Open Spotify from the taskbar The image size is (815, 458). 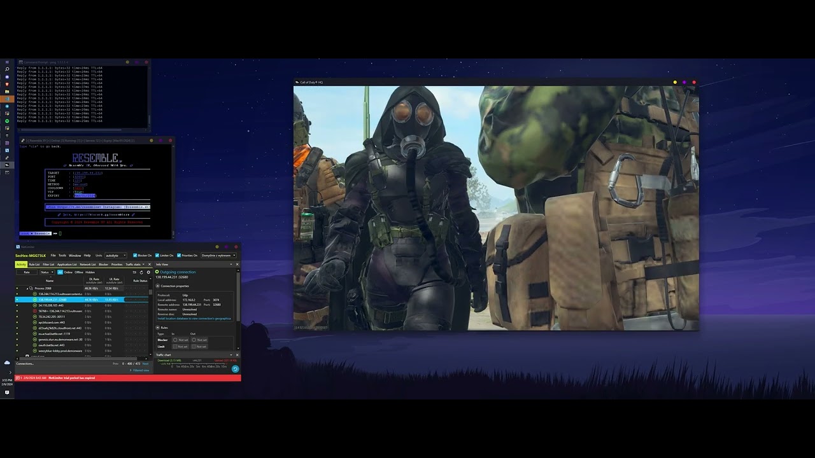tap(7, 121)
